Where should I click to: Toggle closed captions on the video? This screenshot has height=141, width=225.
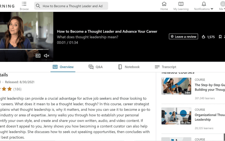(x=38, y=56)
